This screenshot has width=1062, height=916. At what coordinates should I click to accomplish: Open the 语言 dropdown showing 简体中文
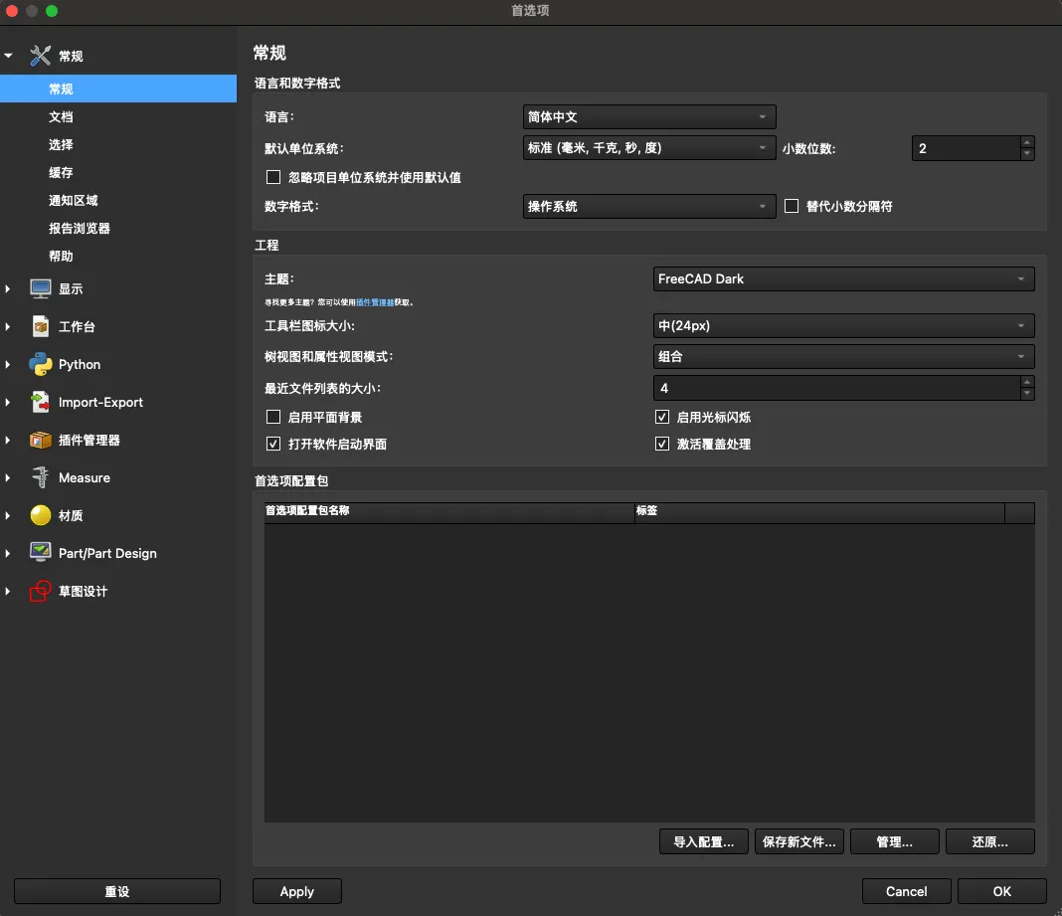tap(648, 117)
